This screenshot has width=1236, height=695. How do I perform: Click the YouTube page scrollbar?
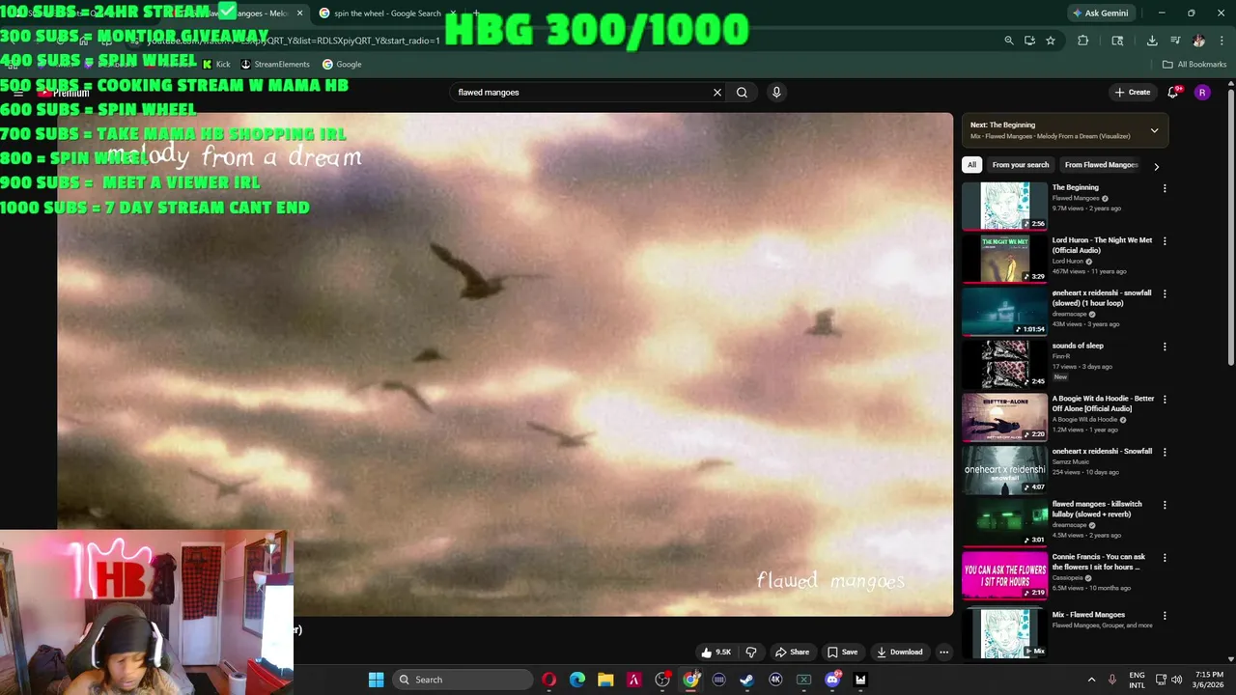pos(1230,227)
